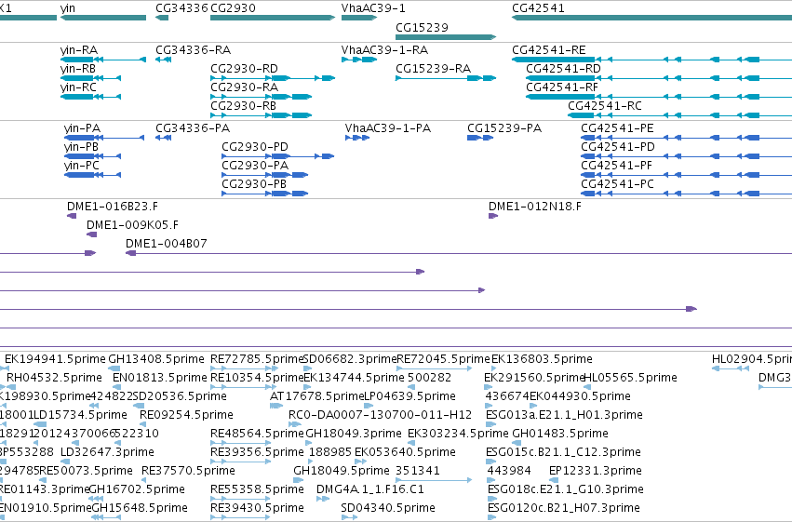Click EST EK194941.5prime
This screenshot has height=522, width=792.
(x=55, y=359)
